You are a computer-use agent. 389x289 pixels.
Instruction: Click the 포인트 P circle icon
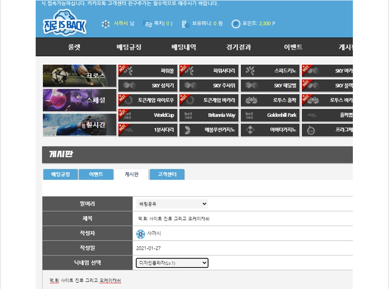(x=236, y=24)
